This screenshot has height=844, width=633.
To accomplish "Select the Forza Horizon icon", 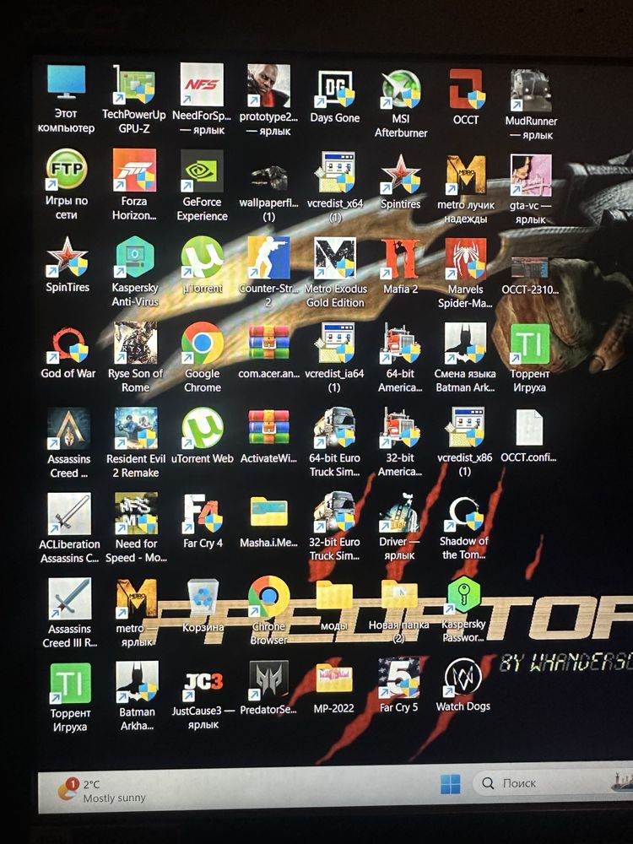I will (134, 170).
